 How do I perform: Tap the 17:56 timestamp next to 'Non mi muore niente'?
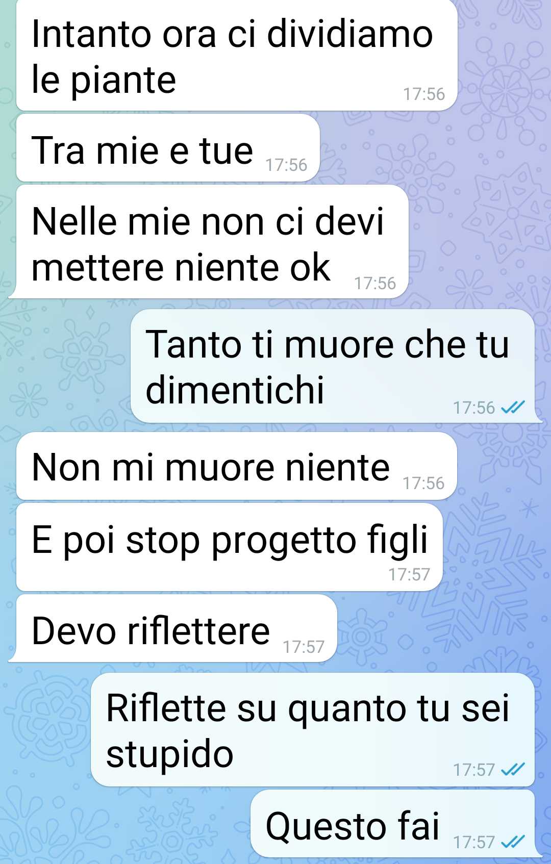[x=423, y=484]
